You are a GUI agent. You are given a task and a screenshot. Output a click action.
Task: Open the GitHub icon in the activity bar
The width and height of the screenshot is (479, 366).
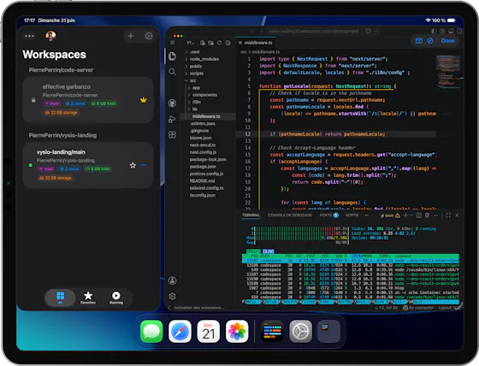point(172,103)
